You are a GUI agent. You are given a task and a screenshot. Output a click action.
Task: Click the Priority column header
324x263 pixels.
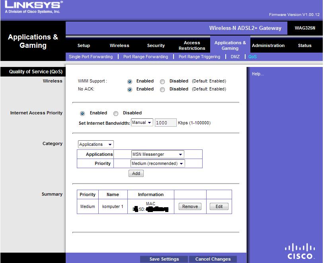[88, 194]
